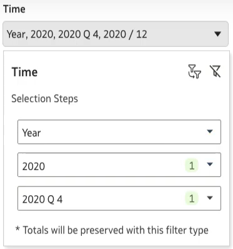Click the bold Time heading inside the panel
The image size is (233, 249).
[24, 72]
